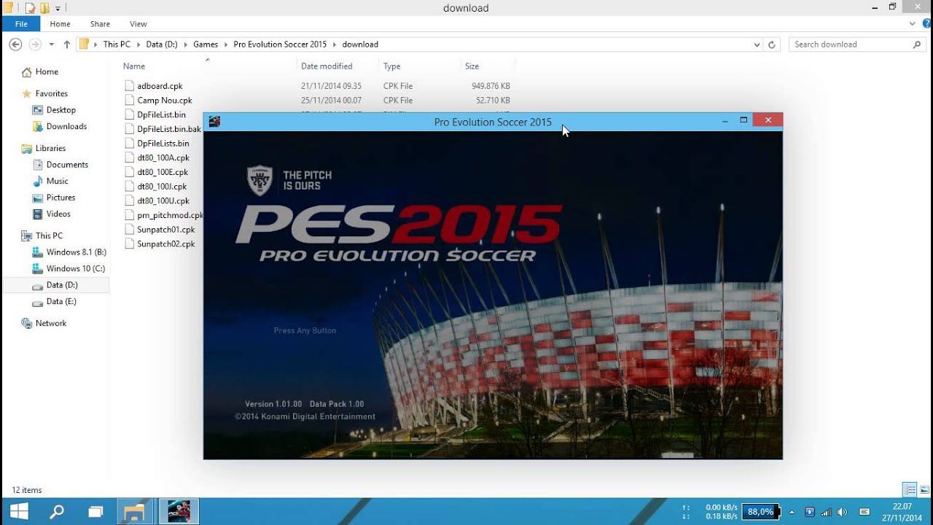Open the Pictures library
The width and height of the screenshot is (933, 525).
pos(60,198)
